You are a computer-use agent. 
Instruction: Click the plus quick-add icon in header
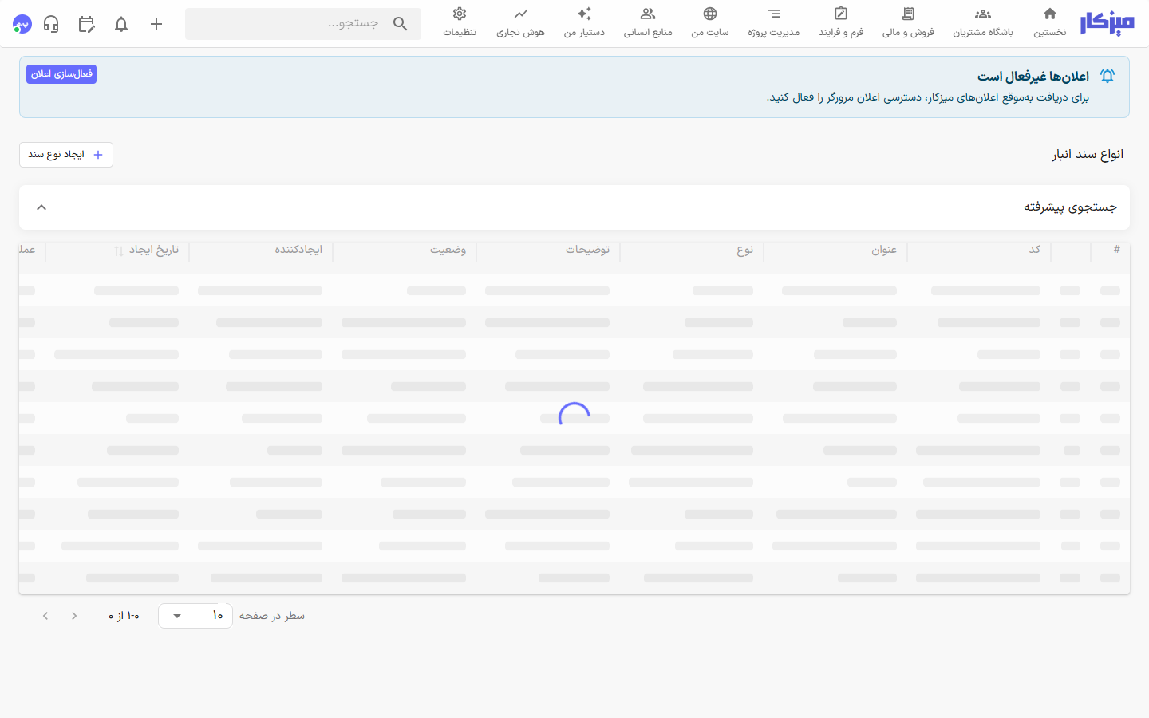point(156,24)
